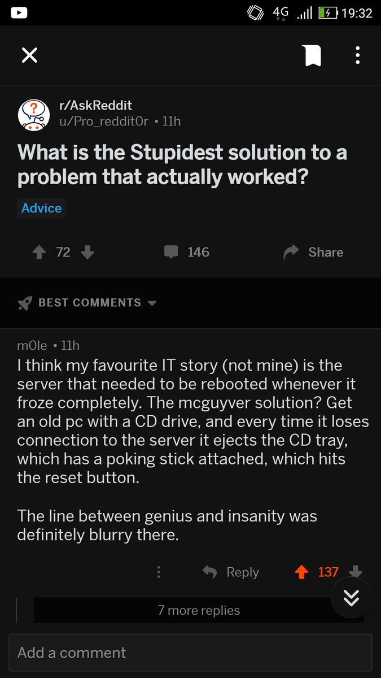Open post overflow three-dot menu

pyautogui.click(x=357, y=55)
